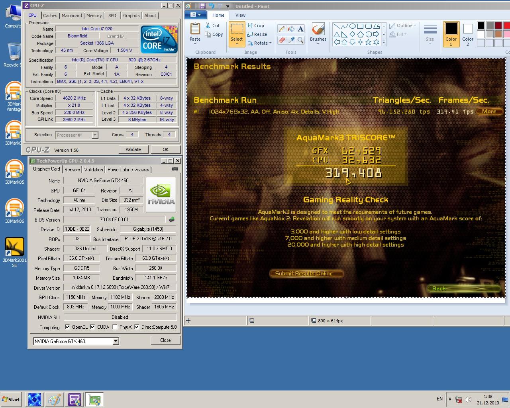Select the Color picker eyedropper tool
The height and width of the screenshot is (408, 510).
(x=291, y=40)
